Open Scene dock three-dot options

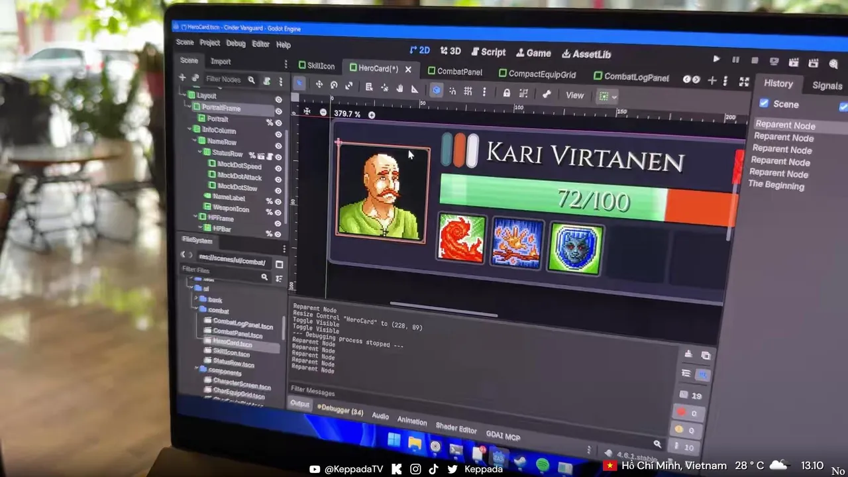pos(280,81)
